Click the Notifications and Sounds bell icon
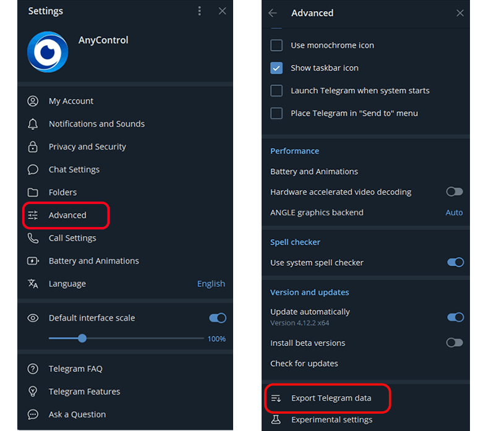The height and width of the screenshot is (431, 491). coord(33,124)
